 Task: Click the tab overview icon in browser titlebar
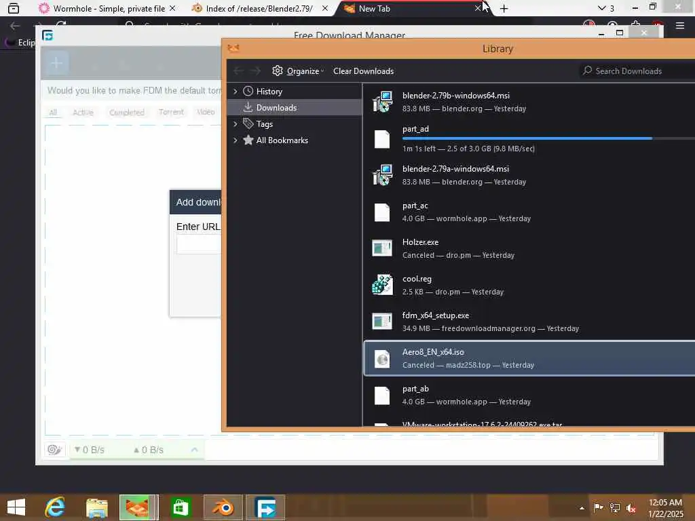[x=14, y=8]
